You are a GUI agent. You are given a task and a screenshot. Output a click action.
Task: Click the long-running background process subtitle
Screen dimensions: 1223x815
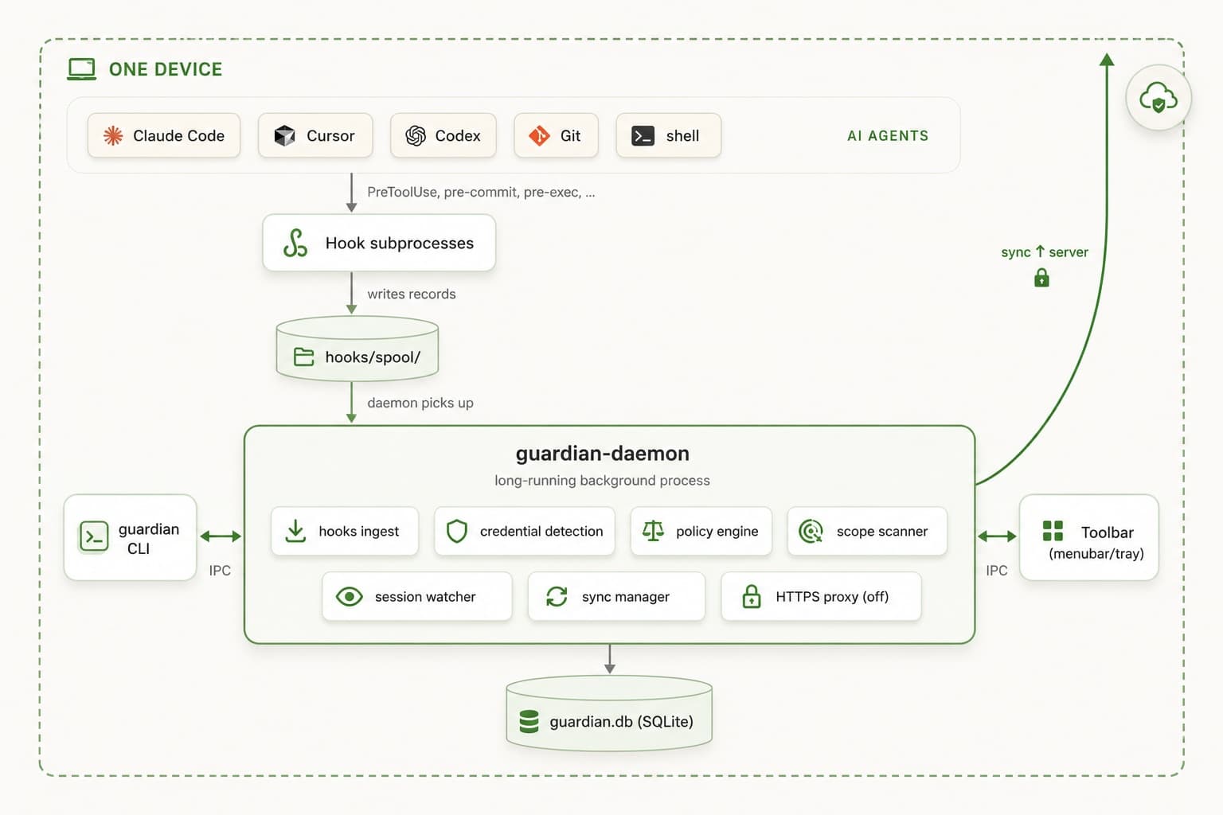click(602, 481)
